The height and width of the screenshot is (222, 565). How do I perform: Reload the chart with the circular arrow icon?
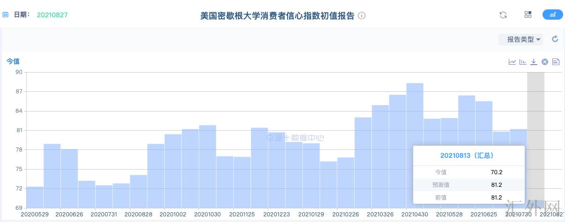[555, 39]
